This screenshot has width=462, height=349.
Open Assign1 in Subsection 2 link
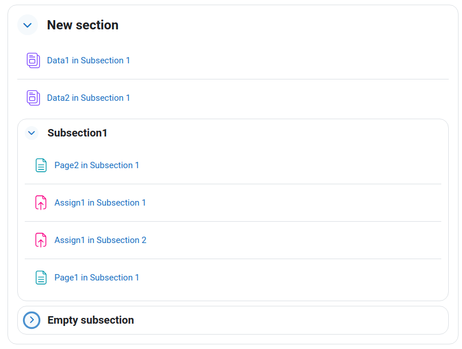click(101, 240)
